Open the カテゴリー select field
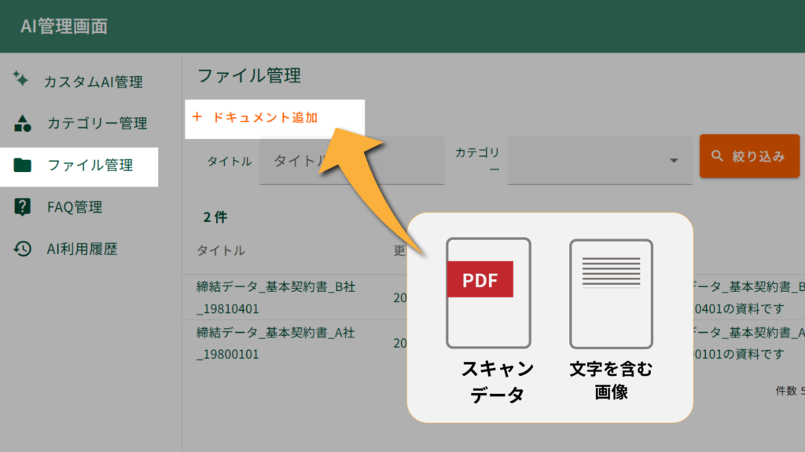Viewport: 805px width, 452px height. pyautogui.click(x=590, y=161)
